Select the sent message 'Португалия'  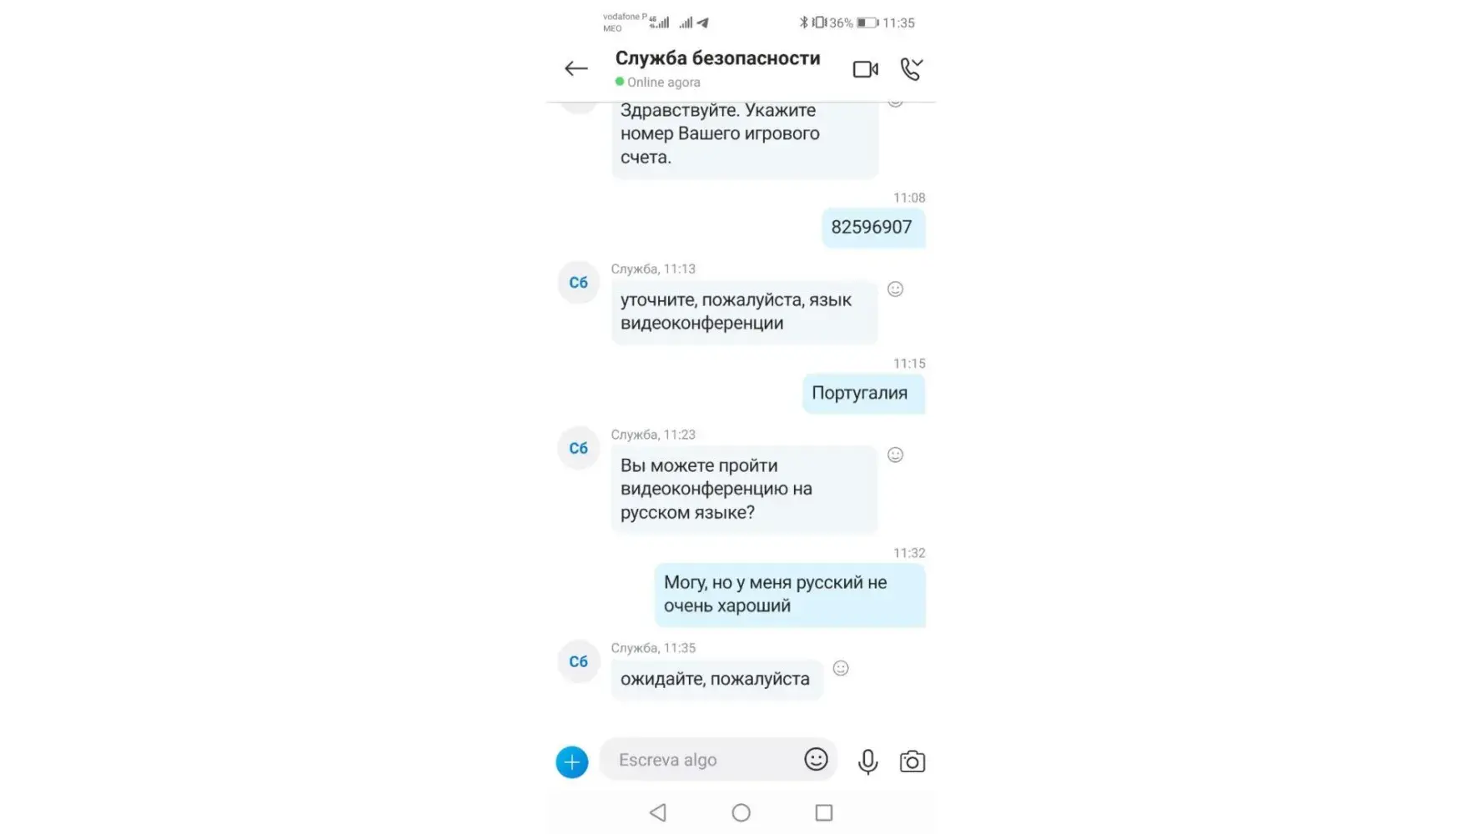click(x=863, y=394)
